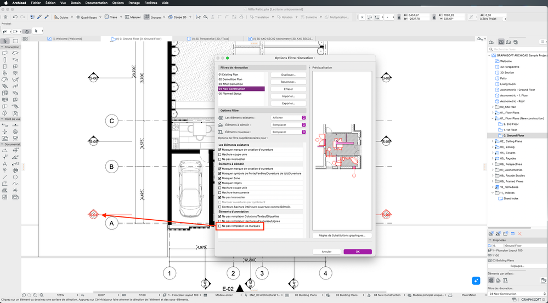
Task: Enable 'Ne pas remplacer les marques' checkbox
Action: click(220, 226)
